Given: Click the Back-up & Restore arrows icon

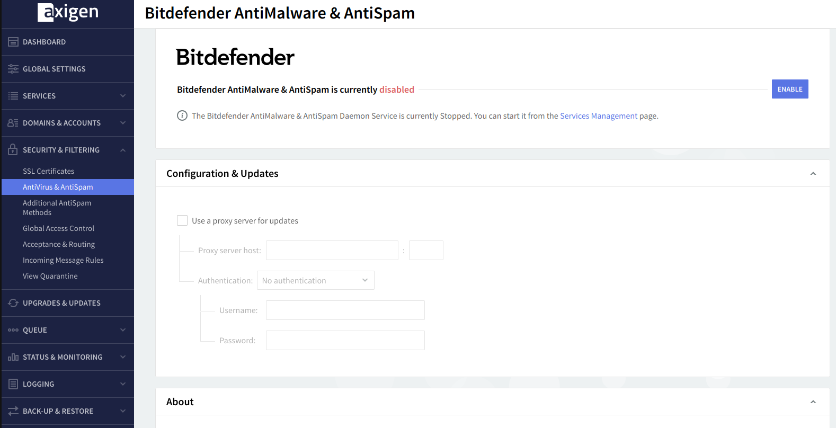Looking at the screenshot, I should pos(13,411).
